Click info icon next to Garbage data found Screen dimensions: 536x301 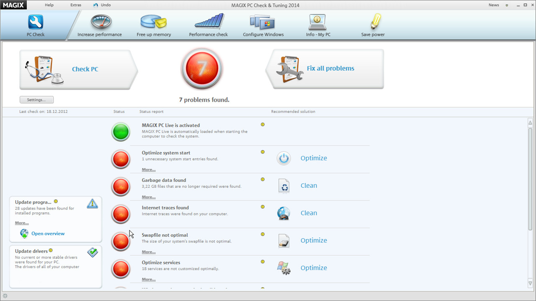(263, 179)
